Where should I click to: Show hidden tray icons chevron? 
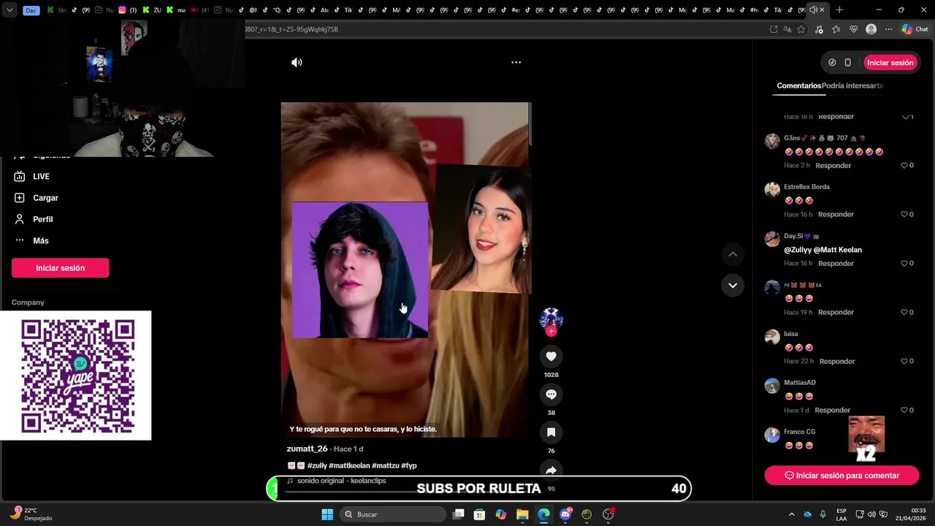pyautogui.click(x=791, y=514)
